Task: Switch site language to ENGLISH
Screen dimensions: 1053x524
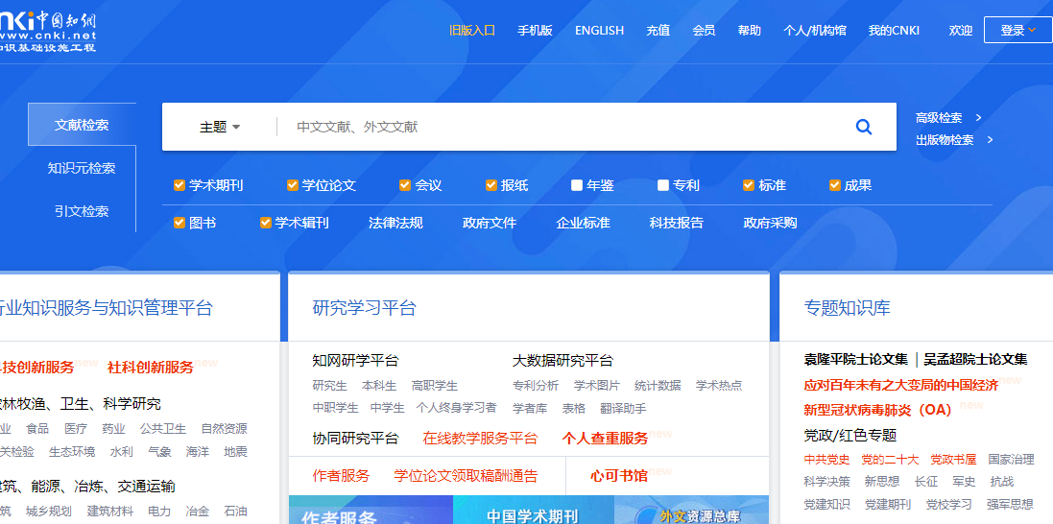Action: click(599, 30)
